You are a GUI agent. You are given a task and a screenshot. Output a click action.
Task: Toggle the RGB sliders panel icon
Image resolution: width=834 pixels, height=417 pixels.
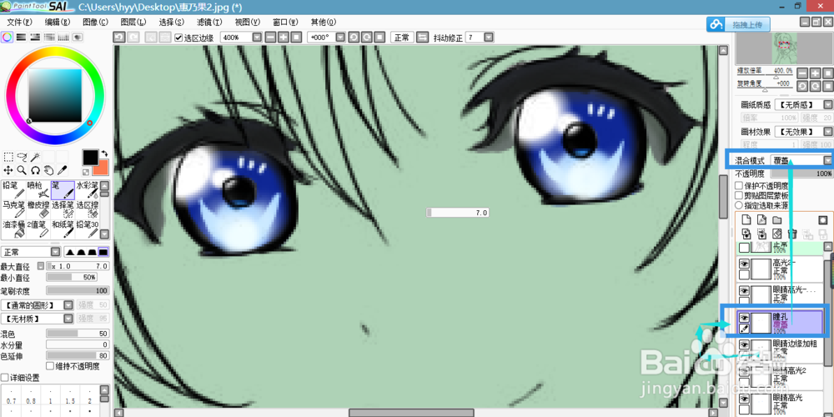pos(21,38)
